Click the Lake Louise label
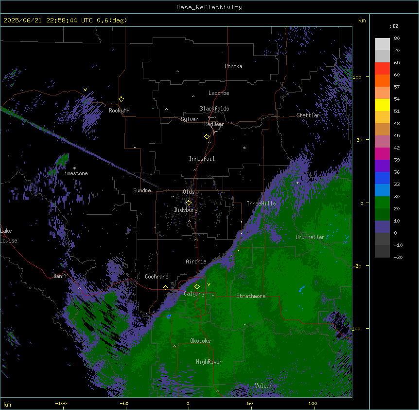 [x=9, y=236]
